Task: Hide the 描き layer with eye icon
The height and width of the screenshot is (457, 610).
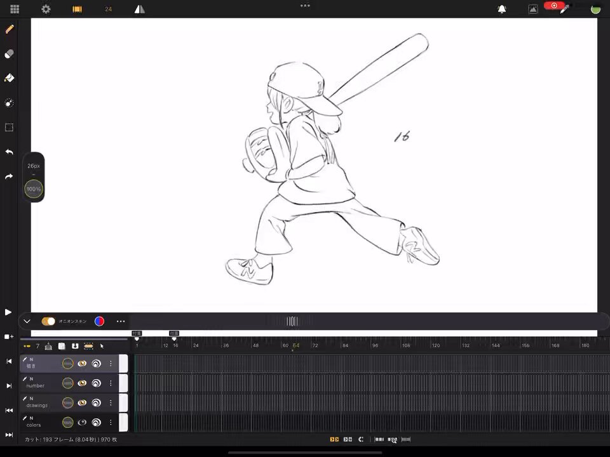Action: pos(82,363)
